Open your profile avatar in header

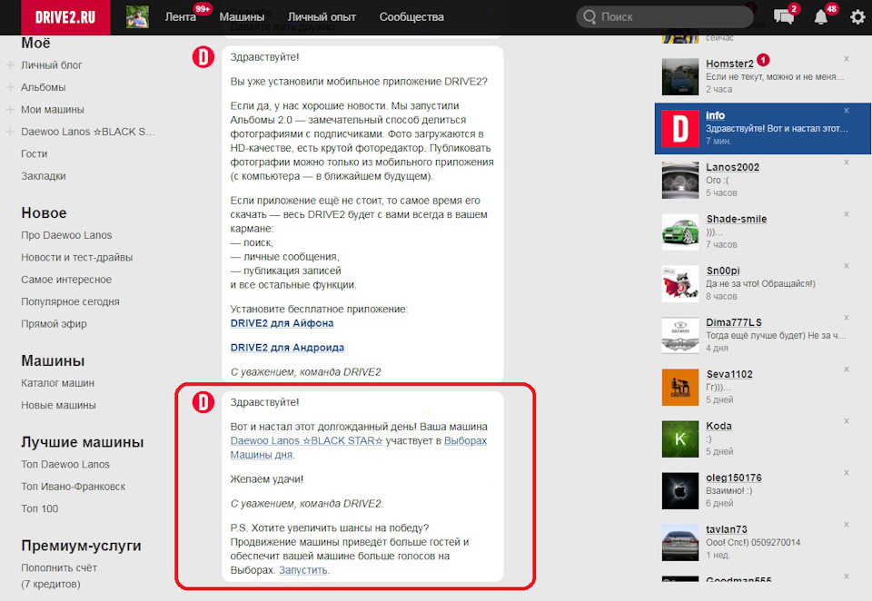137,17
